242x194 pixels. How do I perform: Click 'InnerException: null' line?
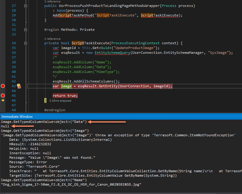[30, 153]
